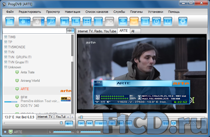Rewind playback
Image resolution: width=210 pixels, height=137 pixels.
[90, 123]
